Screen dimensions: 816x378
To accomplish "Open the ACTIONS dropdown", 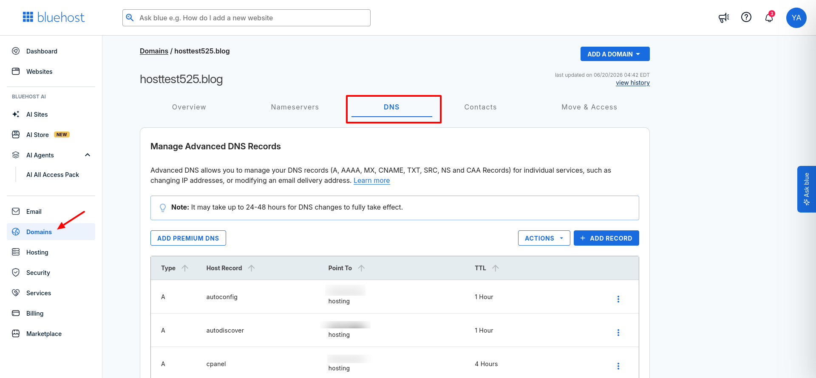I will (x=544, y=238).
